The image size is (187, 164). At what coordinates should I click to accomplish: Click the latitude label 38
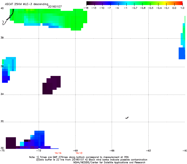pos(2,38)
